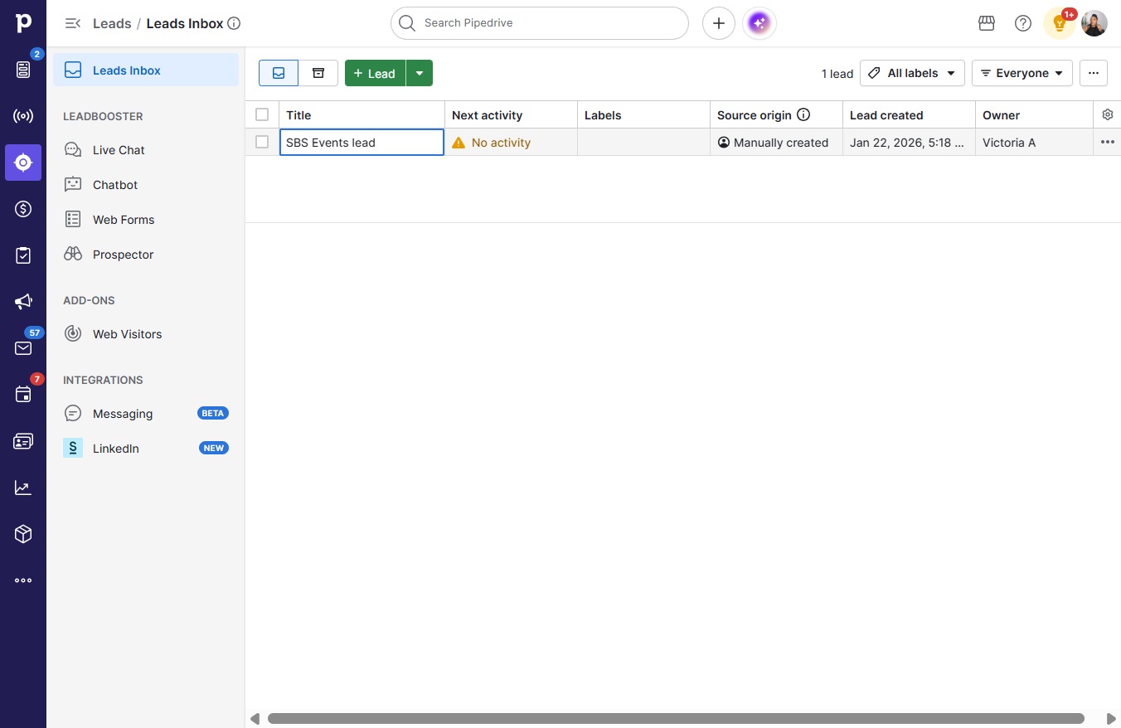Sort by Title column header

362,115
